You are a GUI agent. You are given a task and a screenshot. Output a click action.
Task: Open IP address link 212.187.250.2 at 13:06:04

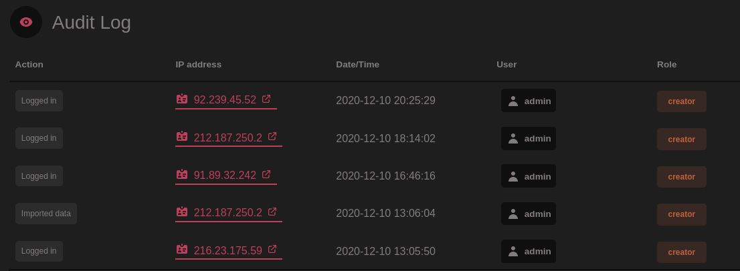[227, 213]
